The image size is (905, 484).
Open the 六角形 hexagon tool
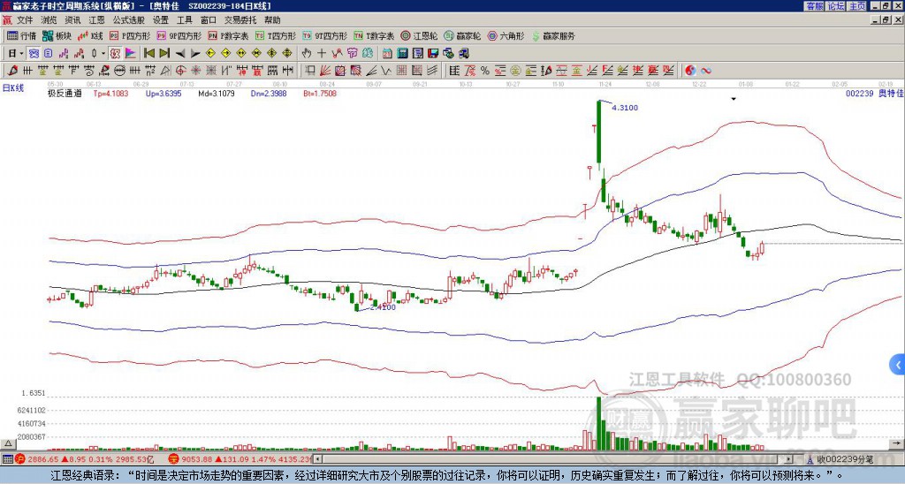point(506,35)
